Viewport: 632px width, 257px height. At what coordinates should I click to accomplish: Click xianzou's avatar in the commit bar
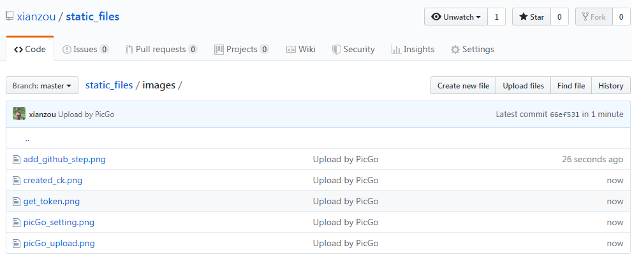[19, 114]
